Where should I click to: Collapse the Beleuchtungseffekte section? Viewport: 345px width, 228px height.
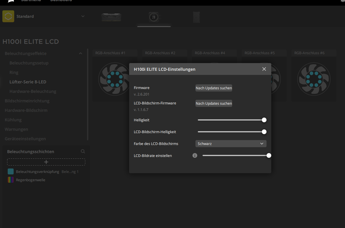tap(81, 54)
